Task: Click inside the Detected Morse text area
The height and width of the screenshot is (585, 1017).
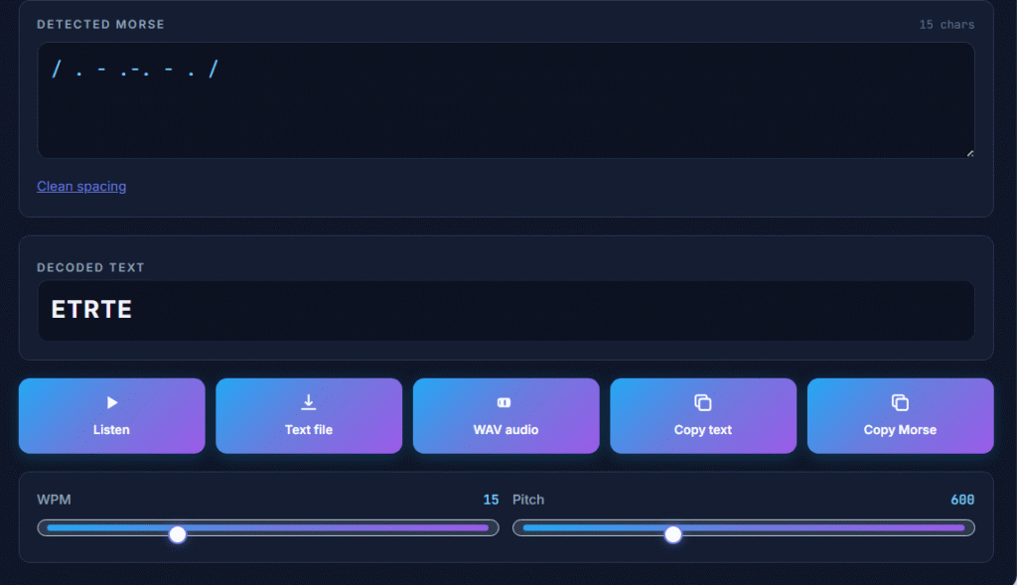Action: tap(506, 100)
